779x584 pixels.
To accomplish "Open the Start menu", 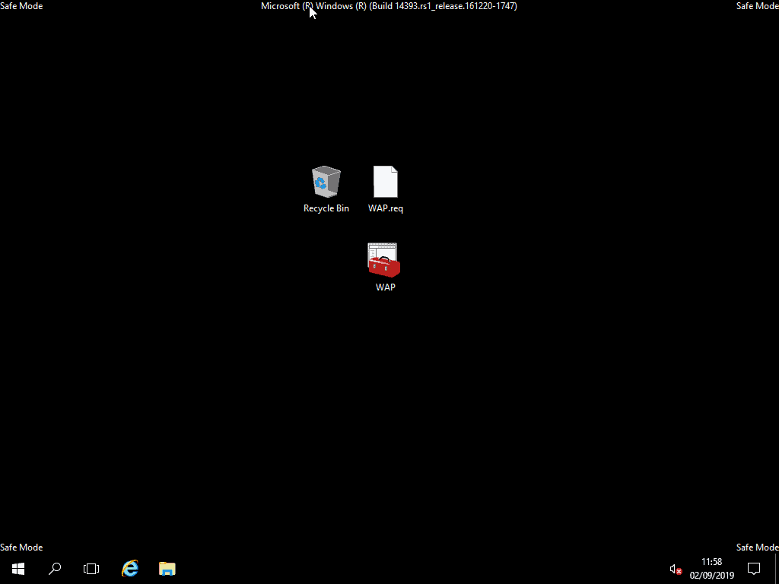I will point(17,568).
